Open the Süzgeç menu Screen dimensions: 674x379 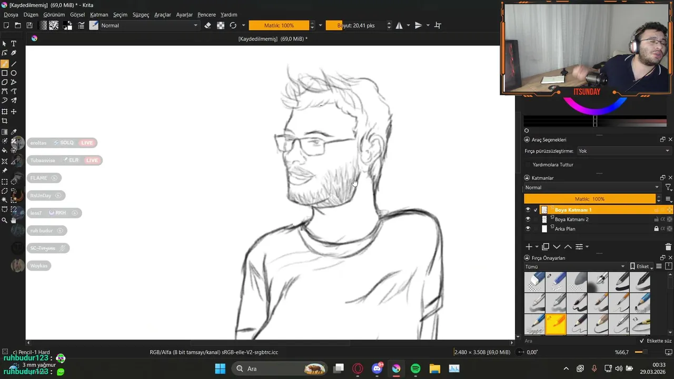(x=141, y=15)
